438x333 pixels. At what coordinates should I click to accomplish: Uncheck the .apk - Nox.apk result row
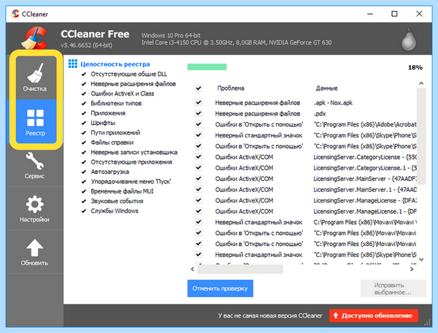point(199,102)
